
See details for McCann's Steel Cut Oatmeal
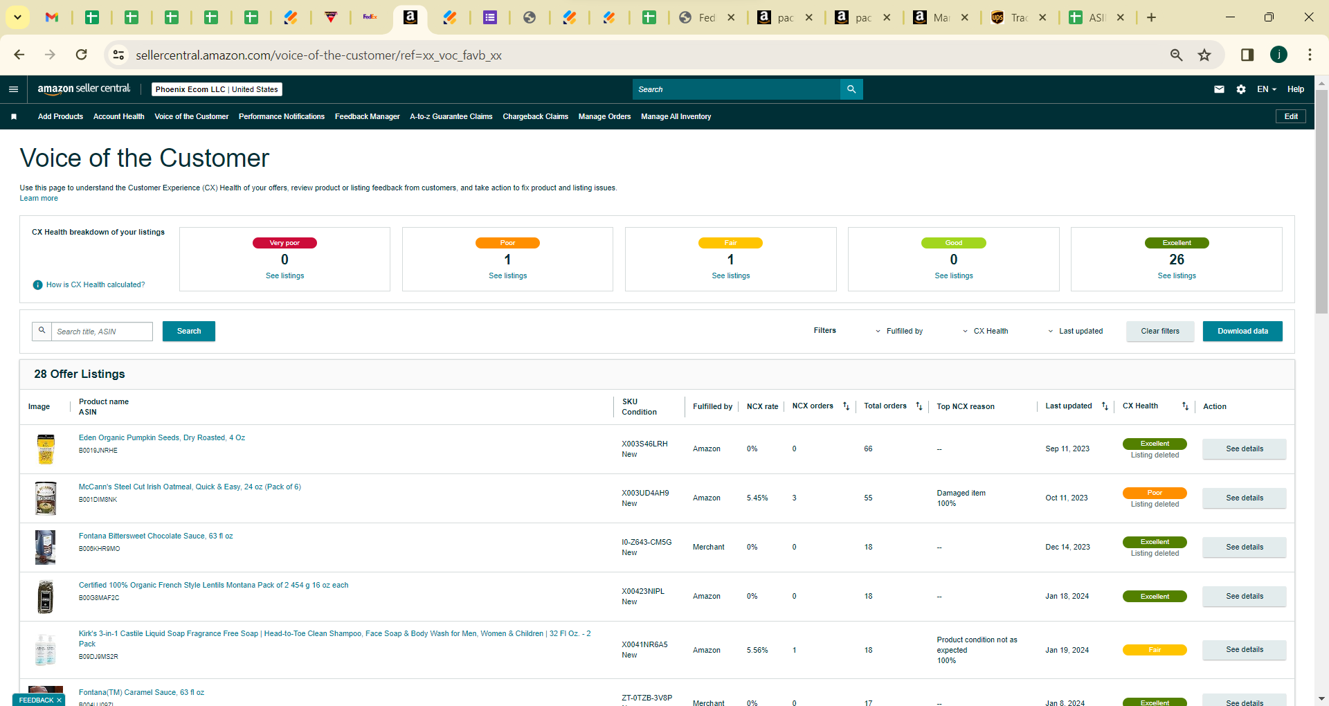pyautogui.click(x=1245, y=498)
